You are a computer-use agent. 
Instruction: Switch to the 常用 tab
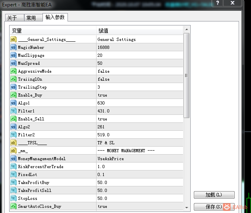point(33,17)
